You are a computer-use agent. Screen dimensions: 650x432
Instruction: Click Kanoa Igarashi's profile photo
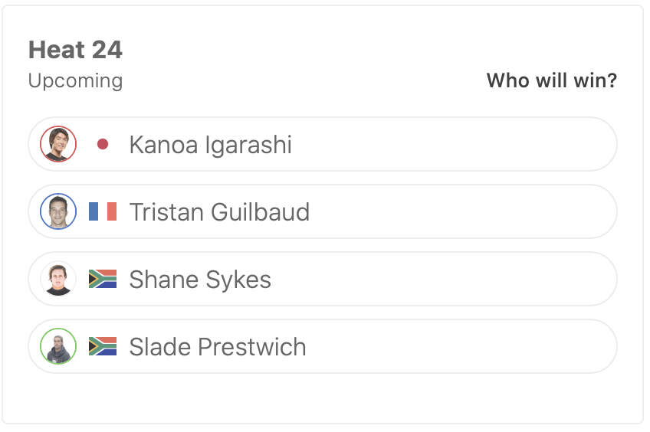coord(58,144)
